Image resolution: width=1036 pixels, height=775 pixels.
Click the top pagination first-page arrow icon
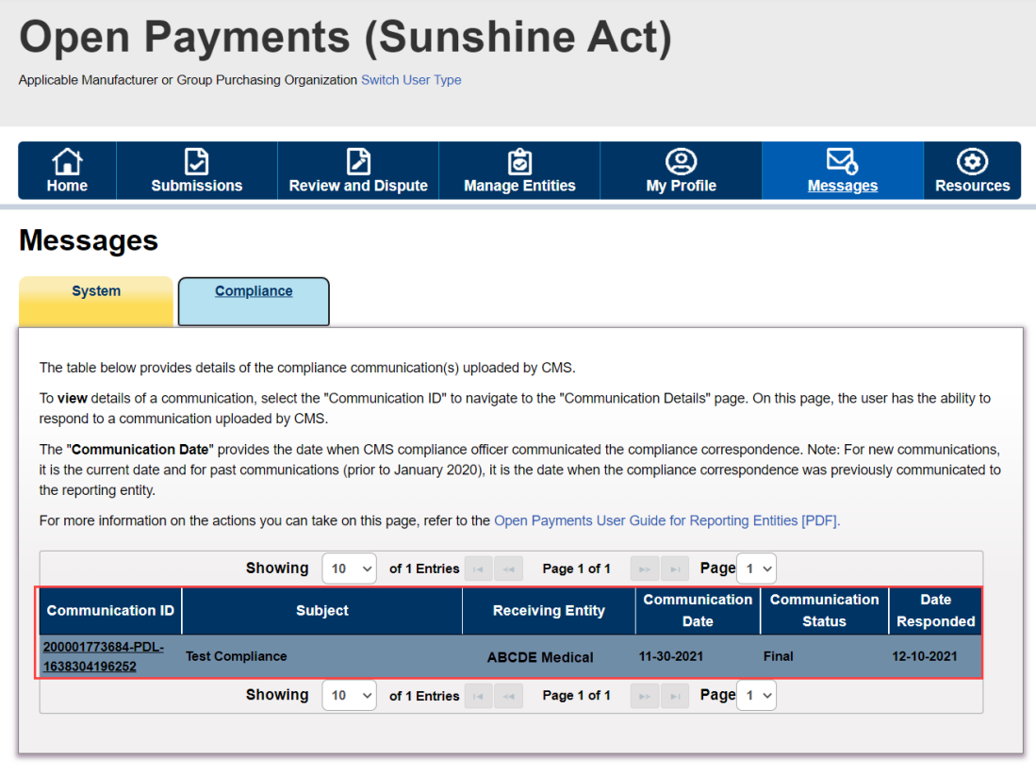click(478, 569)
